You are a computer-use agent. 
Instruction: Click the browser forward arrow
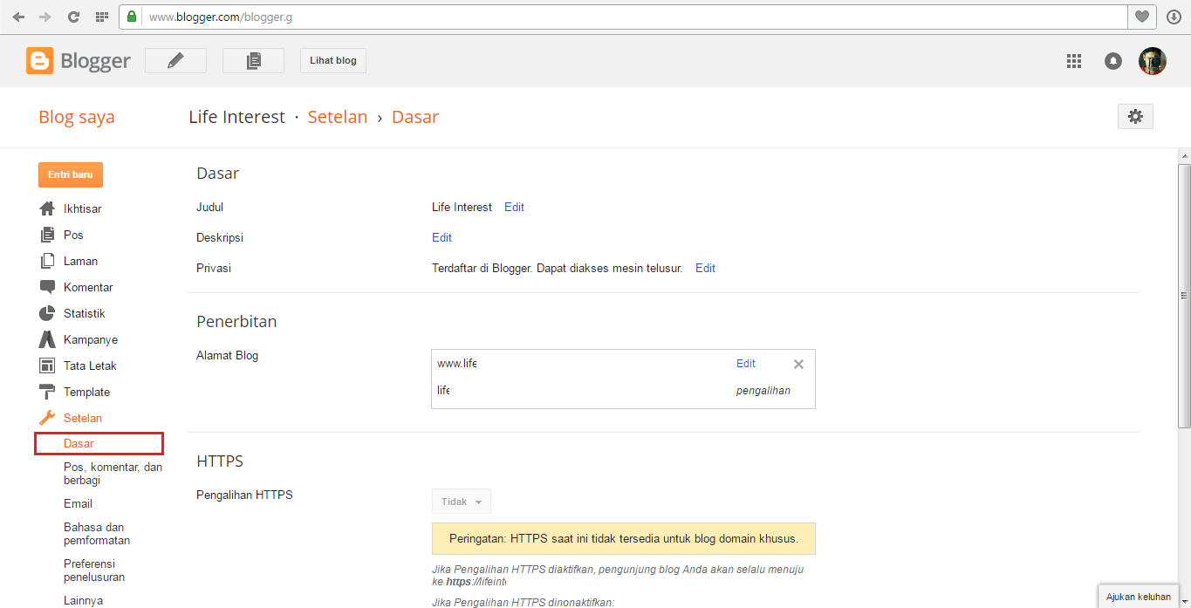(45, 17)
